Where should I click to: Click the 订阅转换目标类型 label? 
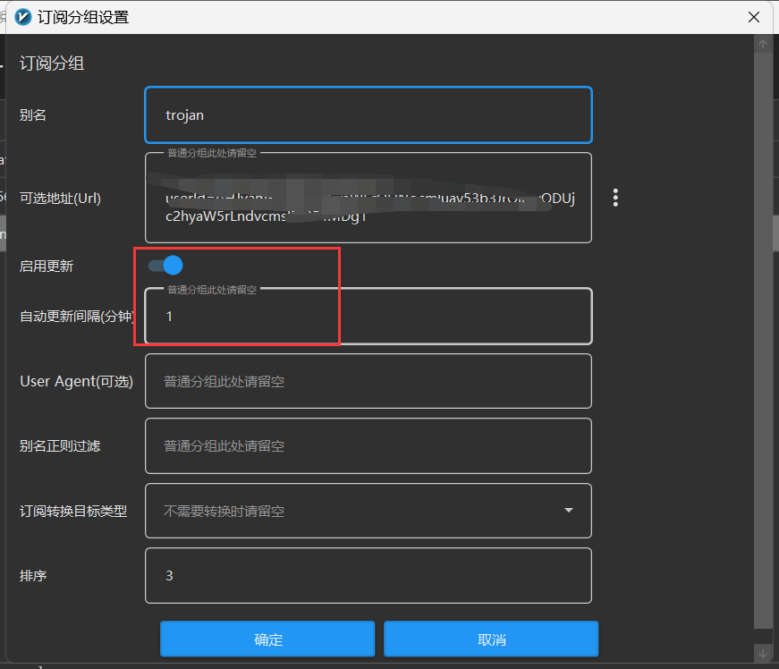(x=73, y=511)
